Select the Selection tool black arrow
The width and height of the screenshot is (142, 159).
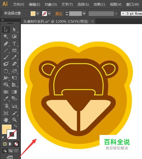tap(6, 30)
